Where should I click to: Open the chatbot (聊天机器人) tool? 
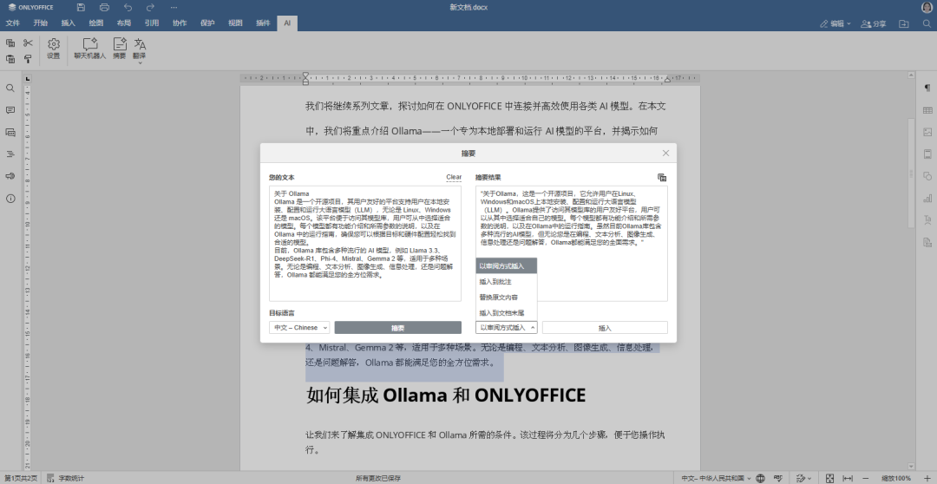89,49
